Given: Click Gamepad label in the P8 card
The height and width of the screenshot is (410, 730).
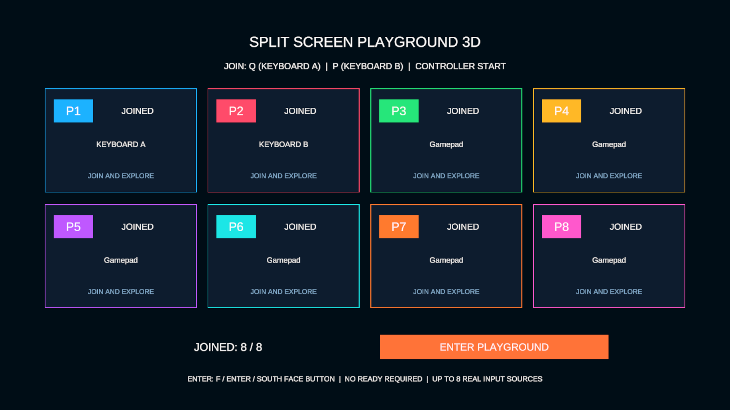Looking at the screenshot, I should click(609, 260).
